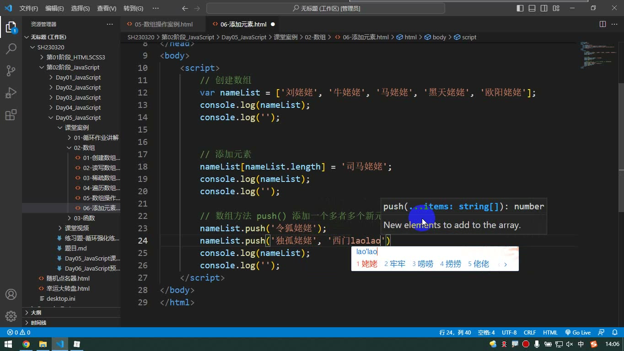Open Run and Debug view icon
The image size is (624, 351).
pyautogui.click(x=11, y=93)
